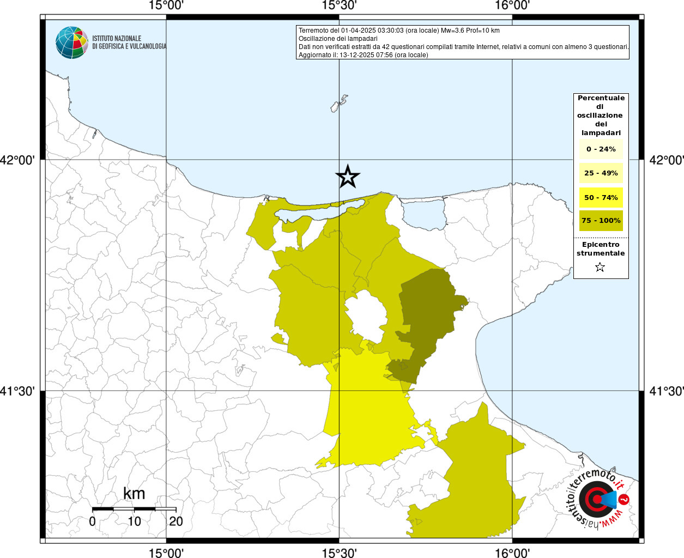Click the right 41°30' latitude label

pyautogui.click(x=666, y=391)
